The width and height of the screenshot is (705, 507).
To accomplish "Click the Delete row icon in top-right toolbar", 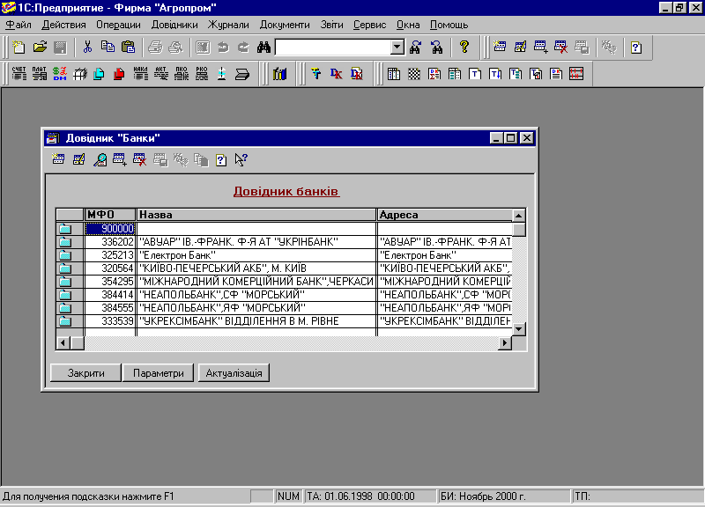I will click(560, 48).
